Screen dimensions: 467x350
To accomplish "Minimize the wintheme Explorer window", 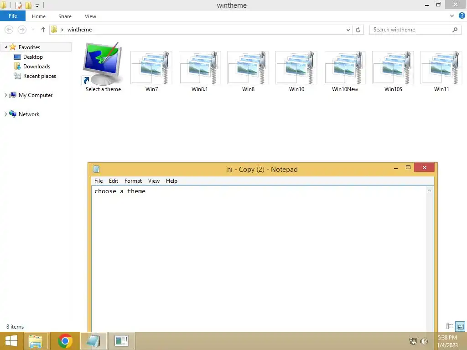I will [427, 5].
